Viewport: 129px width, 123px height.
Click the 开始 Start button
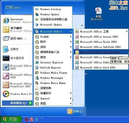[x=11, y=119]
